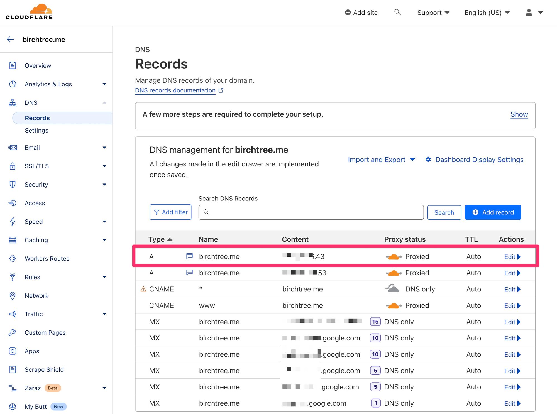This screenshot has width=557, height=414.
Task: Open Workers Routes in the sidebar
Action: click(47, 258)
